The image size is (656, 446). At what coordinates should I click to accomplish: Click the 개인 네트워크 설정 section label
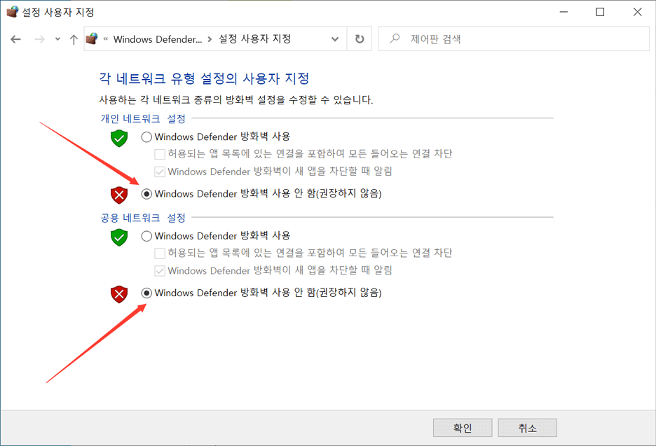[143, 119]
